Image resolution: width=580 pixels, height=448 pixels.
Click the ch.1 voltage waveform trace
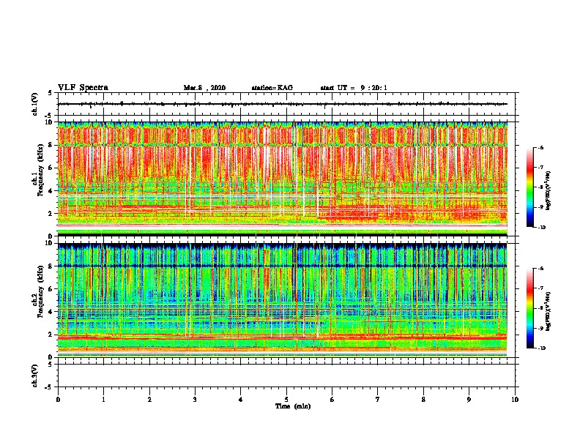[282, 104]
